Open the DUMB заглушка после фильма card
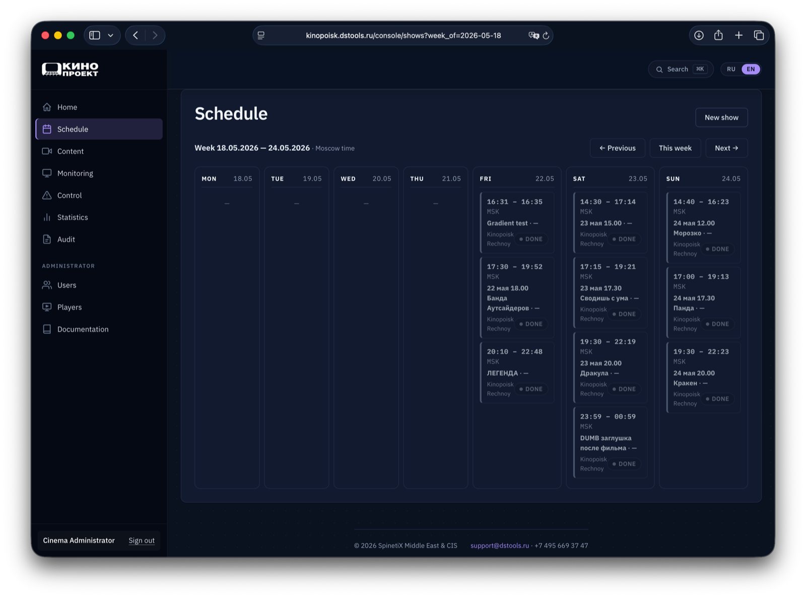Screen dimensions: 806x598 [610, 442]
